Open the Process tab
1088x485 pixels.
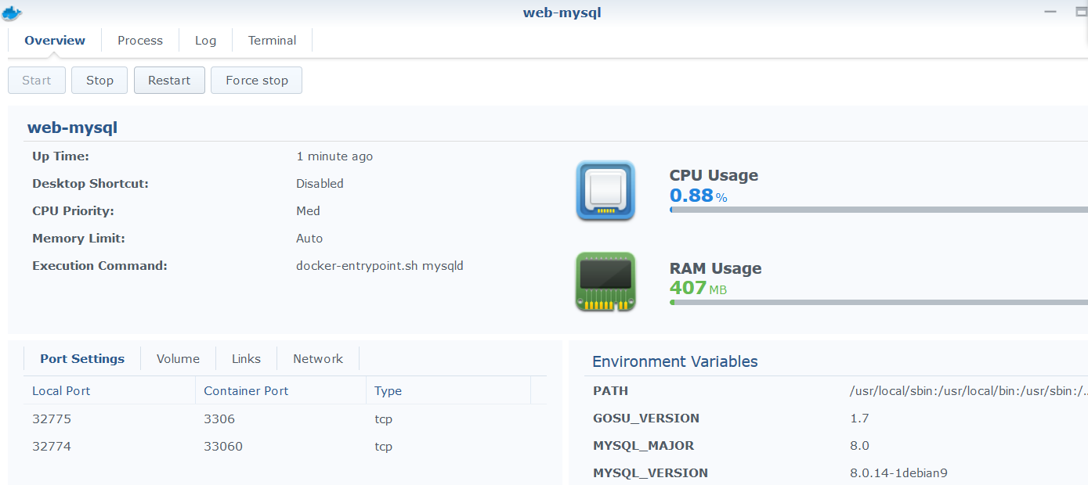[140, 41]
